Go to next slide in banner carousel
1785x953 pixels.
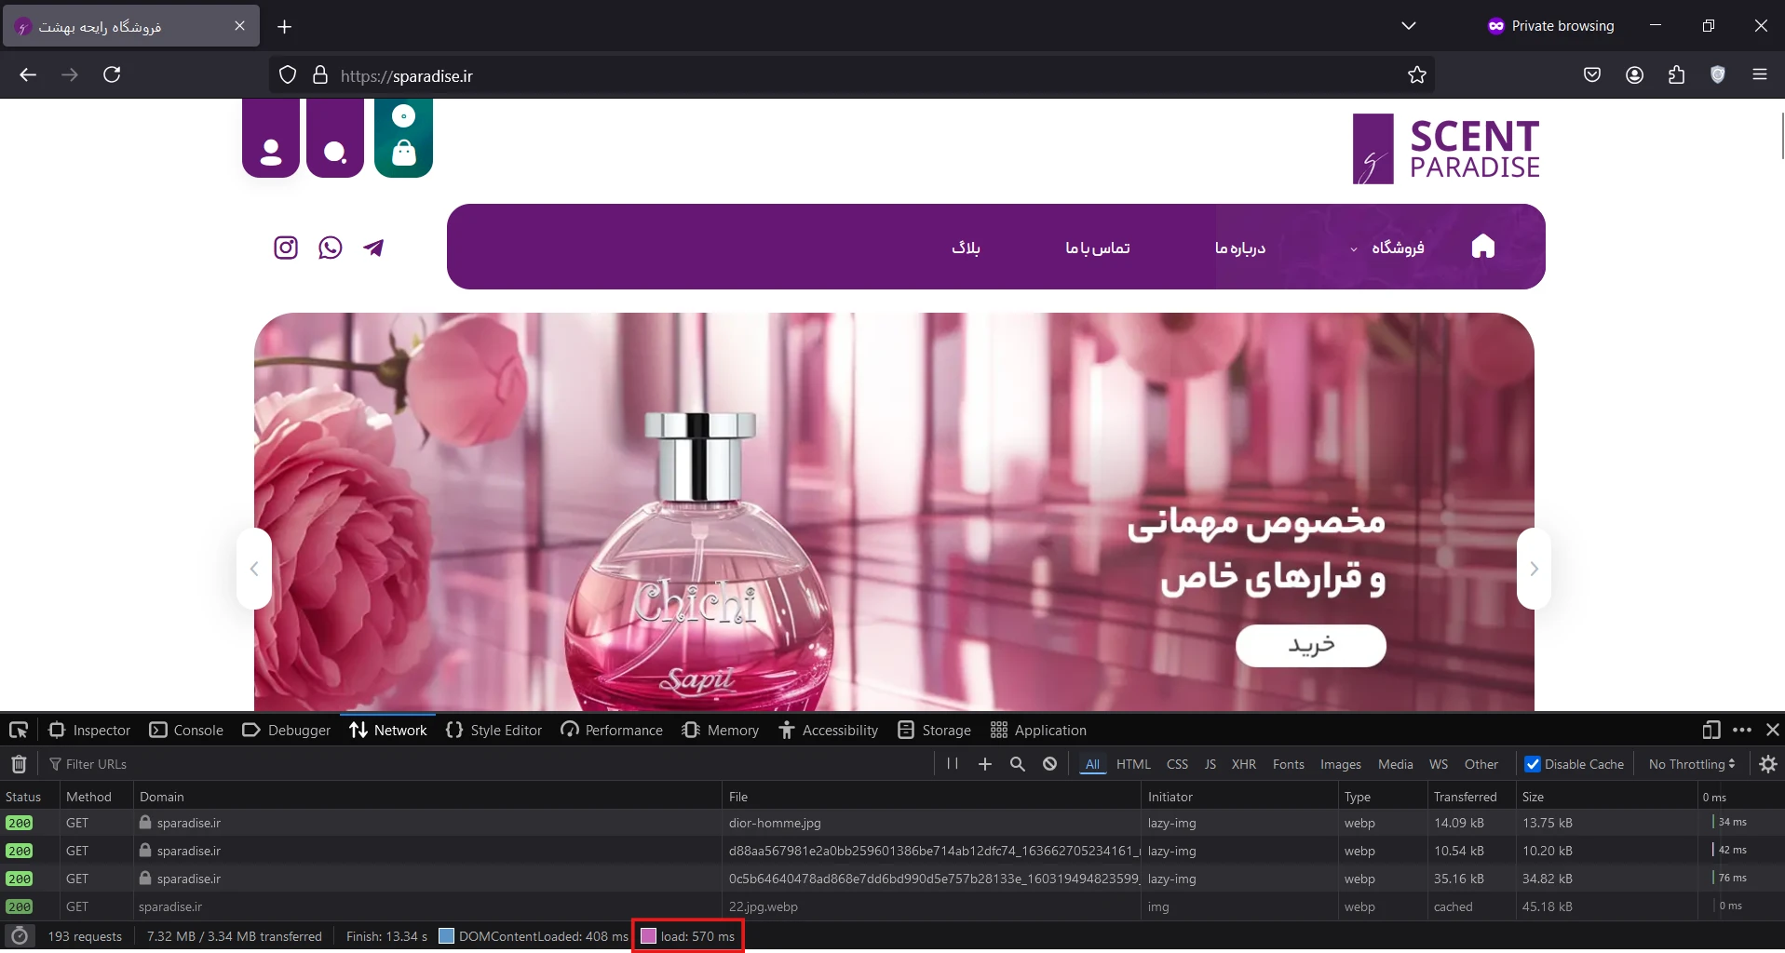pyautogui.click(x=1534, y=569)
